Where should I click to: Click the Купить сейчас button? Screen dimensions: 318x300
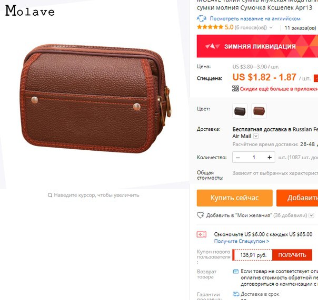coord(235,198)
